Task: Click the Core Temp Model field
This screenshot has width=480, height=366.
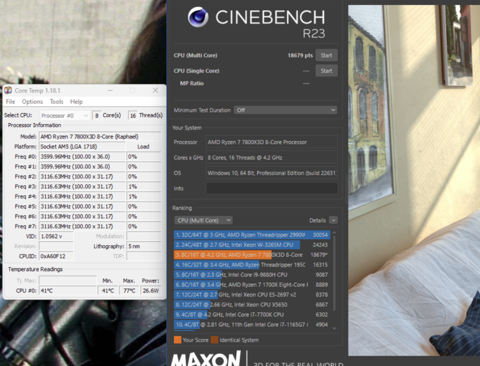Action: pyautogui.click(x=100, y=137)
